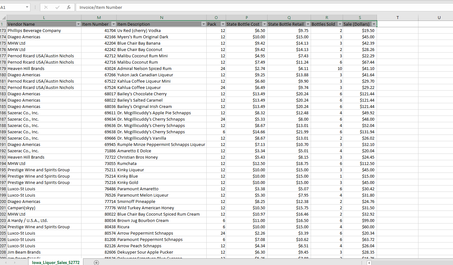Click cell Yukon Jack Canadian Liqueur

[x=161, y=75]
